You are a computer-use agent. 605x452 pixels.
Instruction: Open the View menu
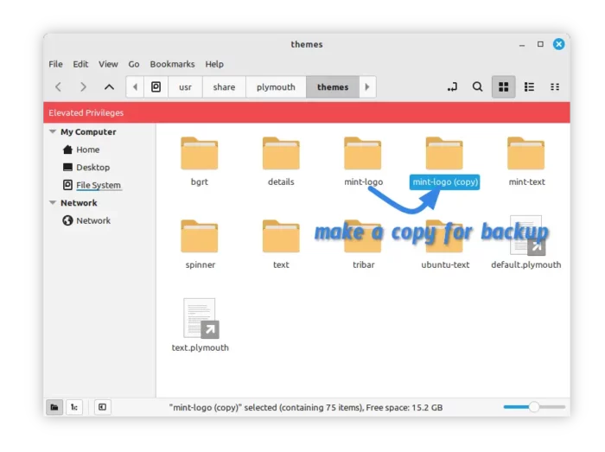108,64
